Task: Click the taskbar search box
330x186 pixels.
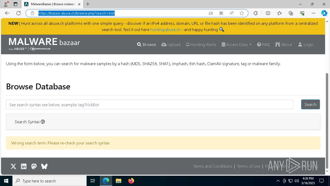Action: pos(49,181)
